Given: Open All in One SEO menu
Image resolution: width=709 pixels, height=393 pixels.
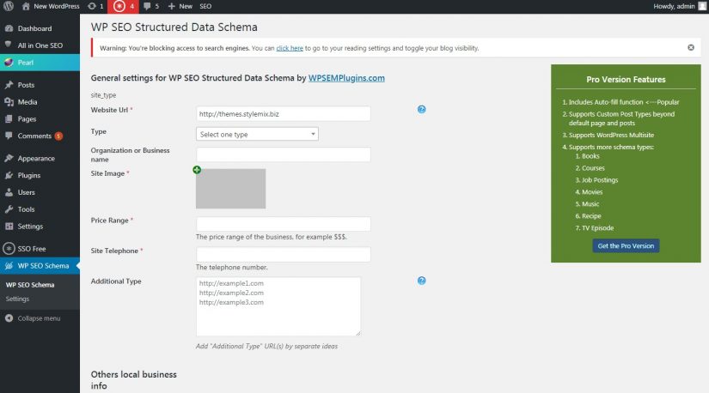Looking at the screenshot, I should click(40, 45).
